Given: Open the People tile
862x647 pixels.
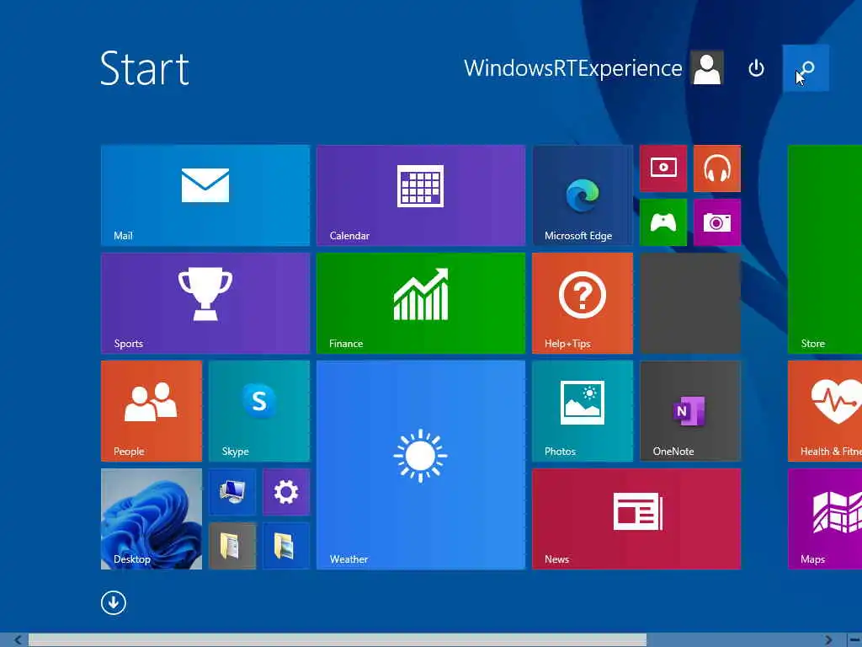Looking at the screenshot, I should [x=152, y=411].
